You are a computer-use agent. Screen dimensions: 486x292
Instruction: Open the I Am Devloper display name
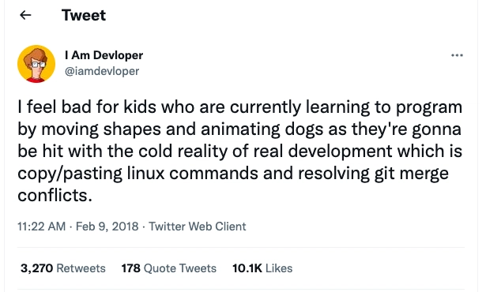point(104,55)
